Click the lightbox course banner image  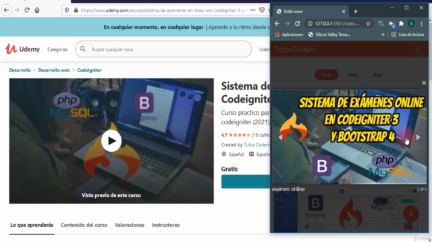click(349, 136)
